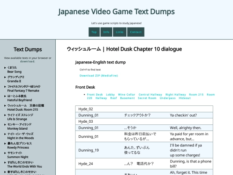
Task: Jump to the Secret Room section link
Action: tap(147, 98)
